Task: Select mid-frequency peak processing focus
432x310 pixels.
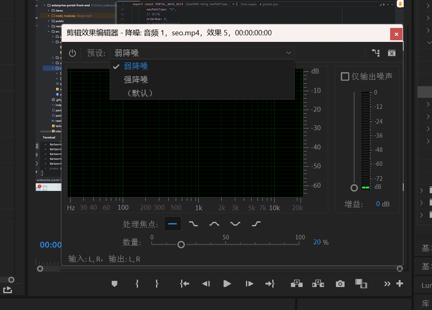Action: (x=214, y=224)
